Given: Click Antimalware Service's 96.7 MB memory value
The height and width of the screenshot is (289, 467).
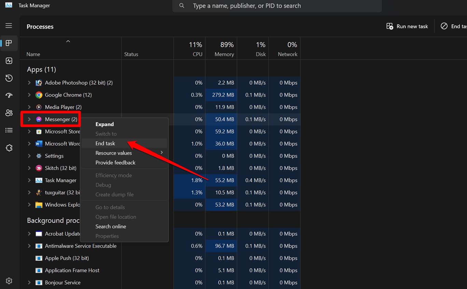Looking at the screenshot, I should 224,246.
